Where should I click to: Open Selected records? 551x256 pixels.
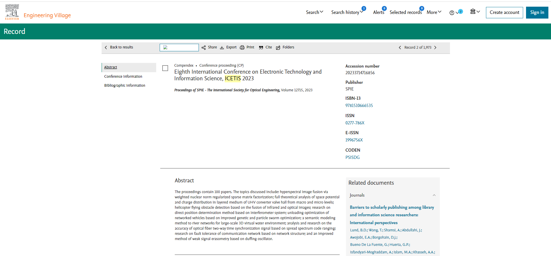pos(406,12)
